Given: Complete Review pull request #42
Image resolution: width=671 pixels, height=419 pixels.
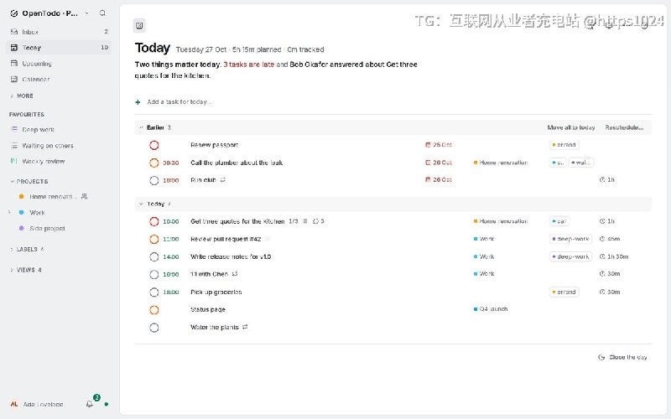Looking at the screenshot, I should pos(154,240).
